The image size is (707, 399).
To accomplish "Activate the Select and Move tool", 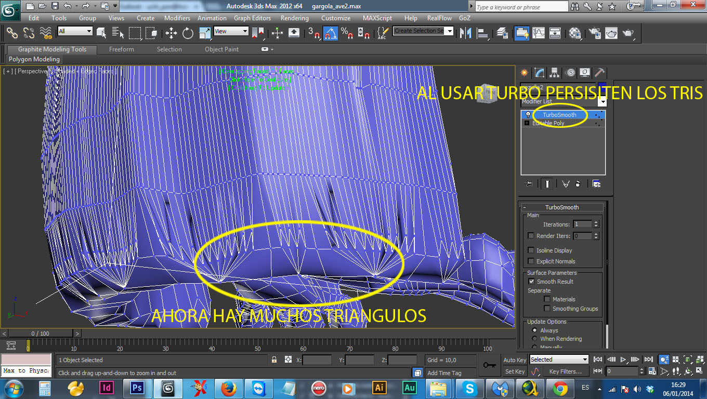I will 171,33.
